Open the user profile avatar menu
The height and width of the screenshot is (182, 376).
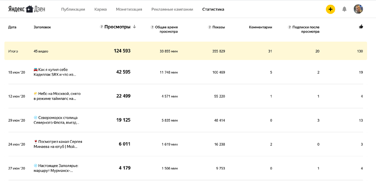[358, 9]
